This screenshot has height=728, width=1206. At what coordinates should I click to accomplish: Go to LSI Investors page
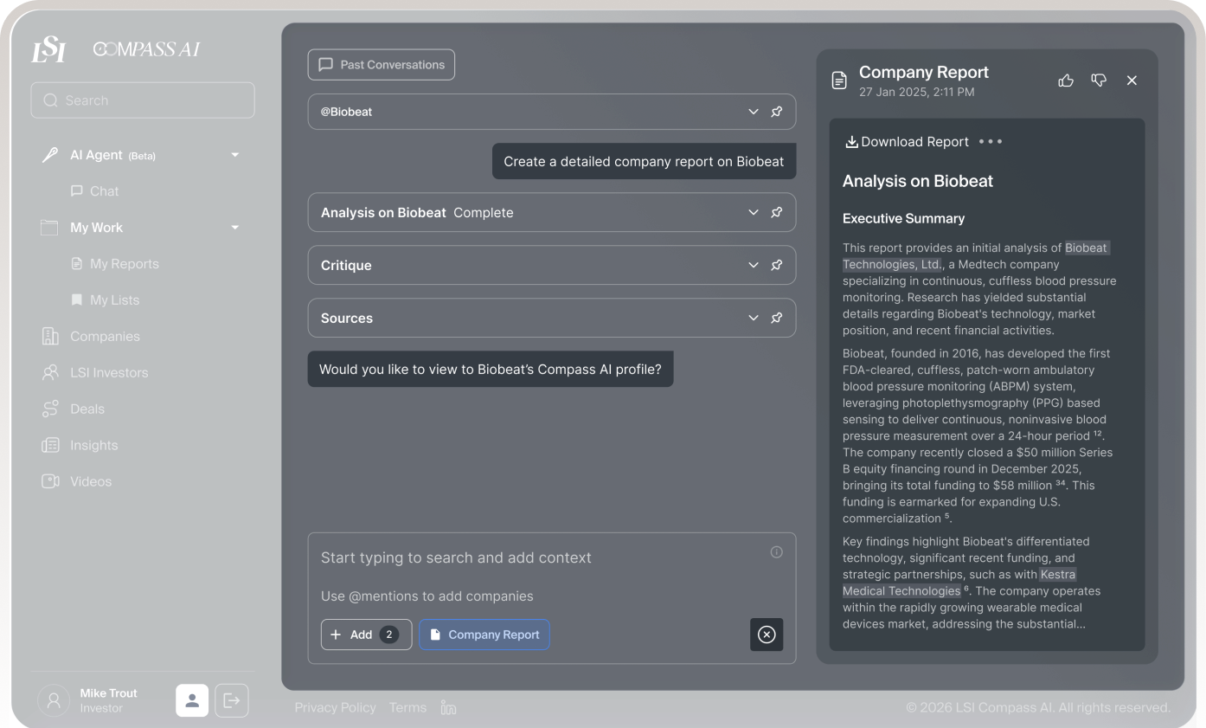tap(108, 373)
